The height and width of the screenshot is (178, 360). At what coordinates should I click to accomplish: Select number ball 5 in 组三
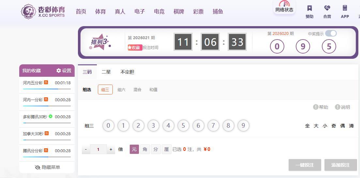183,126
